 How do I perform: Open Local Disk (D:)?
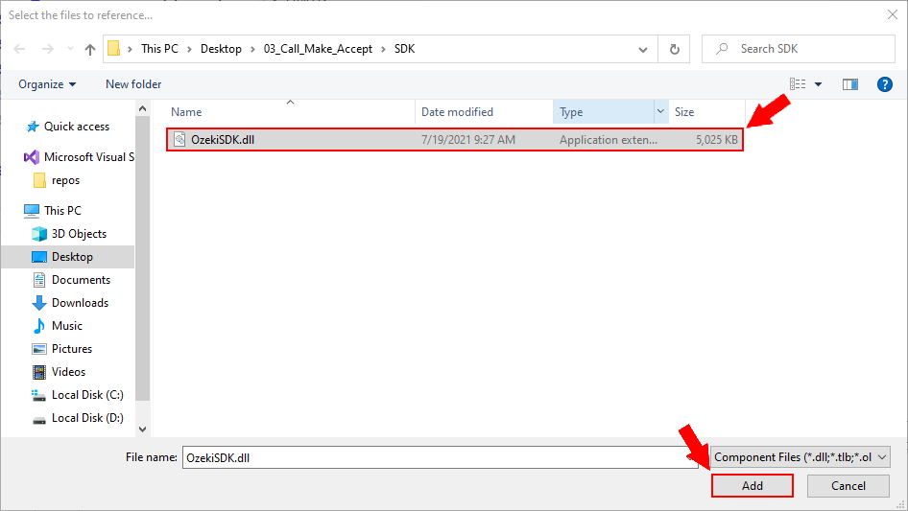(87, 418)
